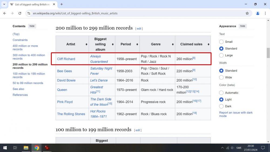Go back using the browser back arrow
Image resolution: width=270 pixels, height=152 pixels.
pyautogui.click(x=5, y=13)
